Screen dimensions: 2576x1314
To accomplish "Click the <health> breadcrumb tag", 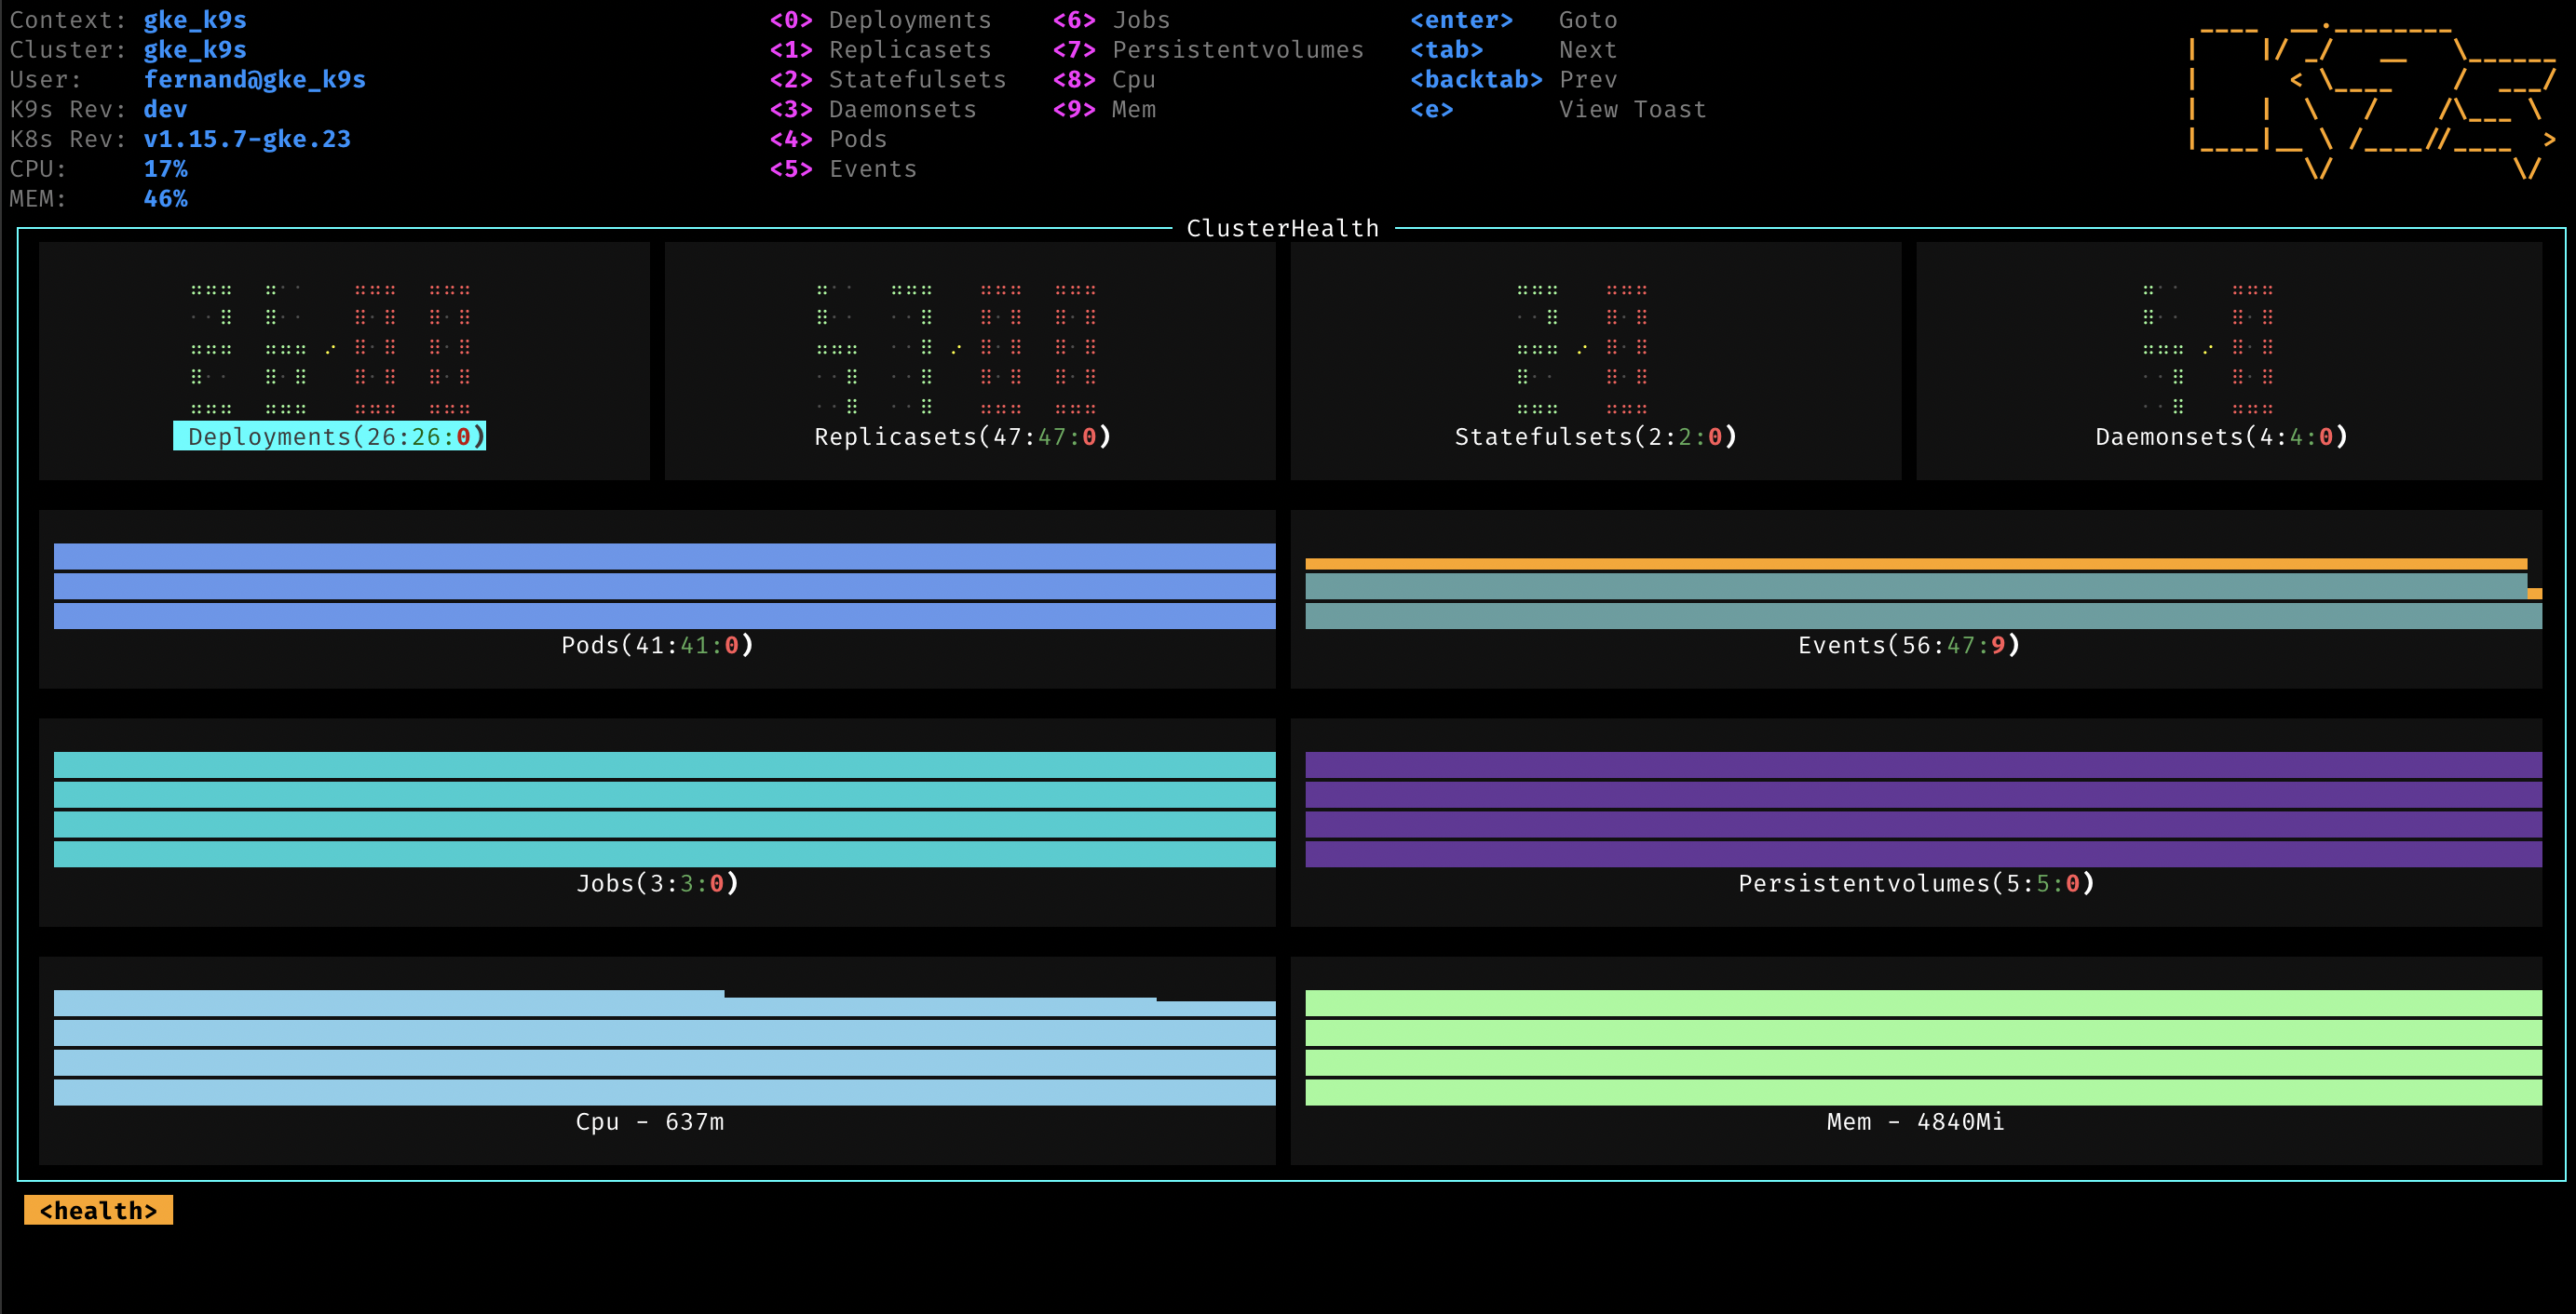I will pyautogui.click(x=98, y=1210).
